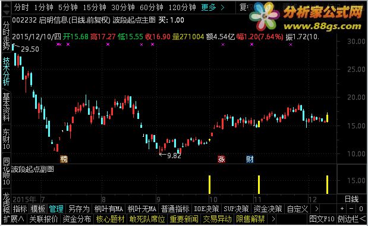368x226 pixels.
Task: Select the 15分钟 period tab
Action: point(95,8)
